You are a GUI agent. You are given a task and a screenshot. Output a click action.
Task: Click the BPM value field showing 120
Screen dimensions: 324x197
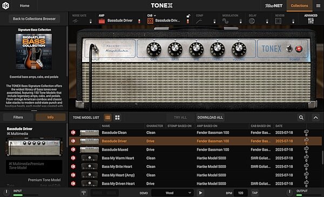[241, 193]
